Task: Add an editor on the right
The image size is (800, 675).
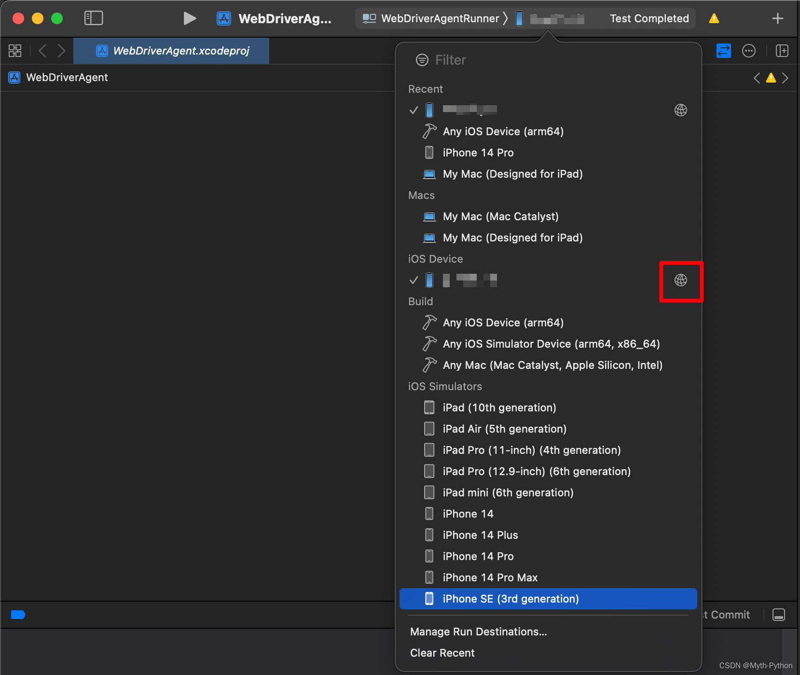Action: 782,51
